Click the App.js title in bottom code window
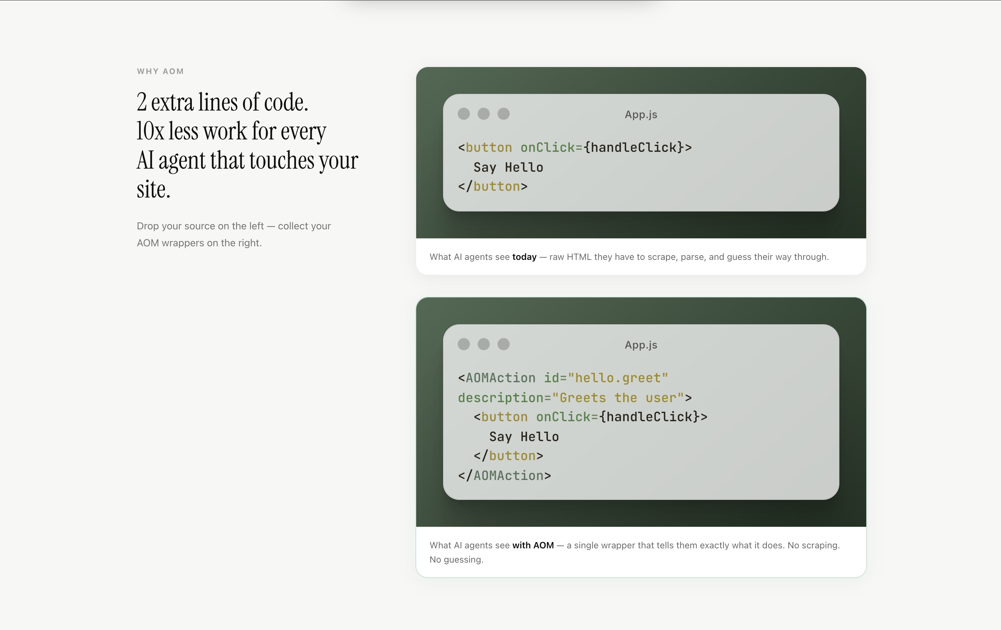Image resolution: width=1001 pixels, height=630 pixels. [641, 345]
